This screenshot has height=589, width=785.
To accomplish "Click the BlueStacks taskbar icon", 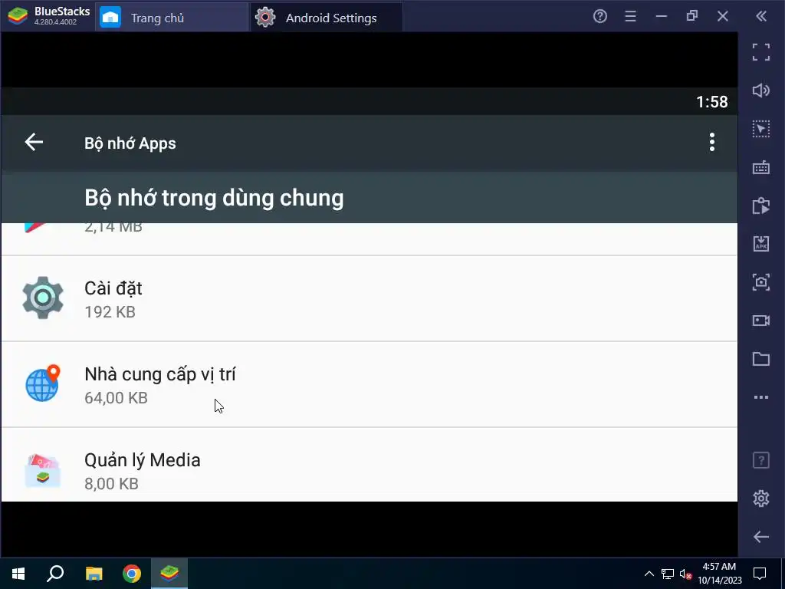I will pos(169,574).
